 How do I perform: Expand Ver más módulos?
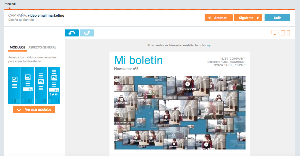click(x=34, y=110)
